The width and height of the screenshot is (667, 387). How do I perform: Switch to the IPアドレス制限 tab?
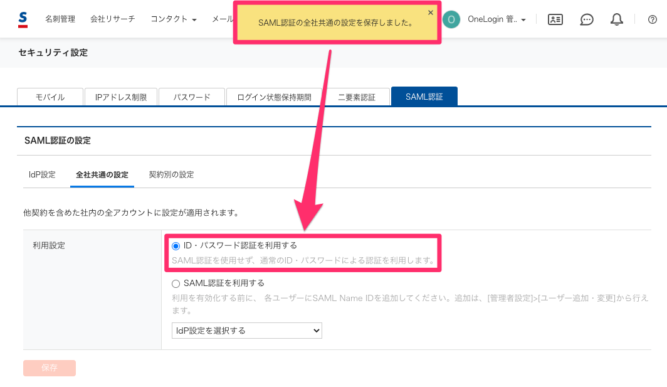pyautogui.click(x=121, y=97)
